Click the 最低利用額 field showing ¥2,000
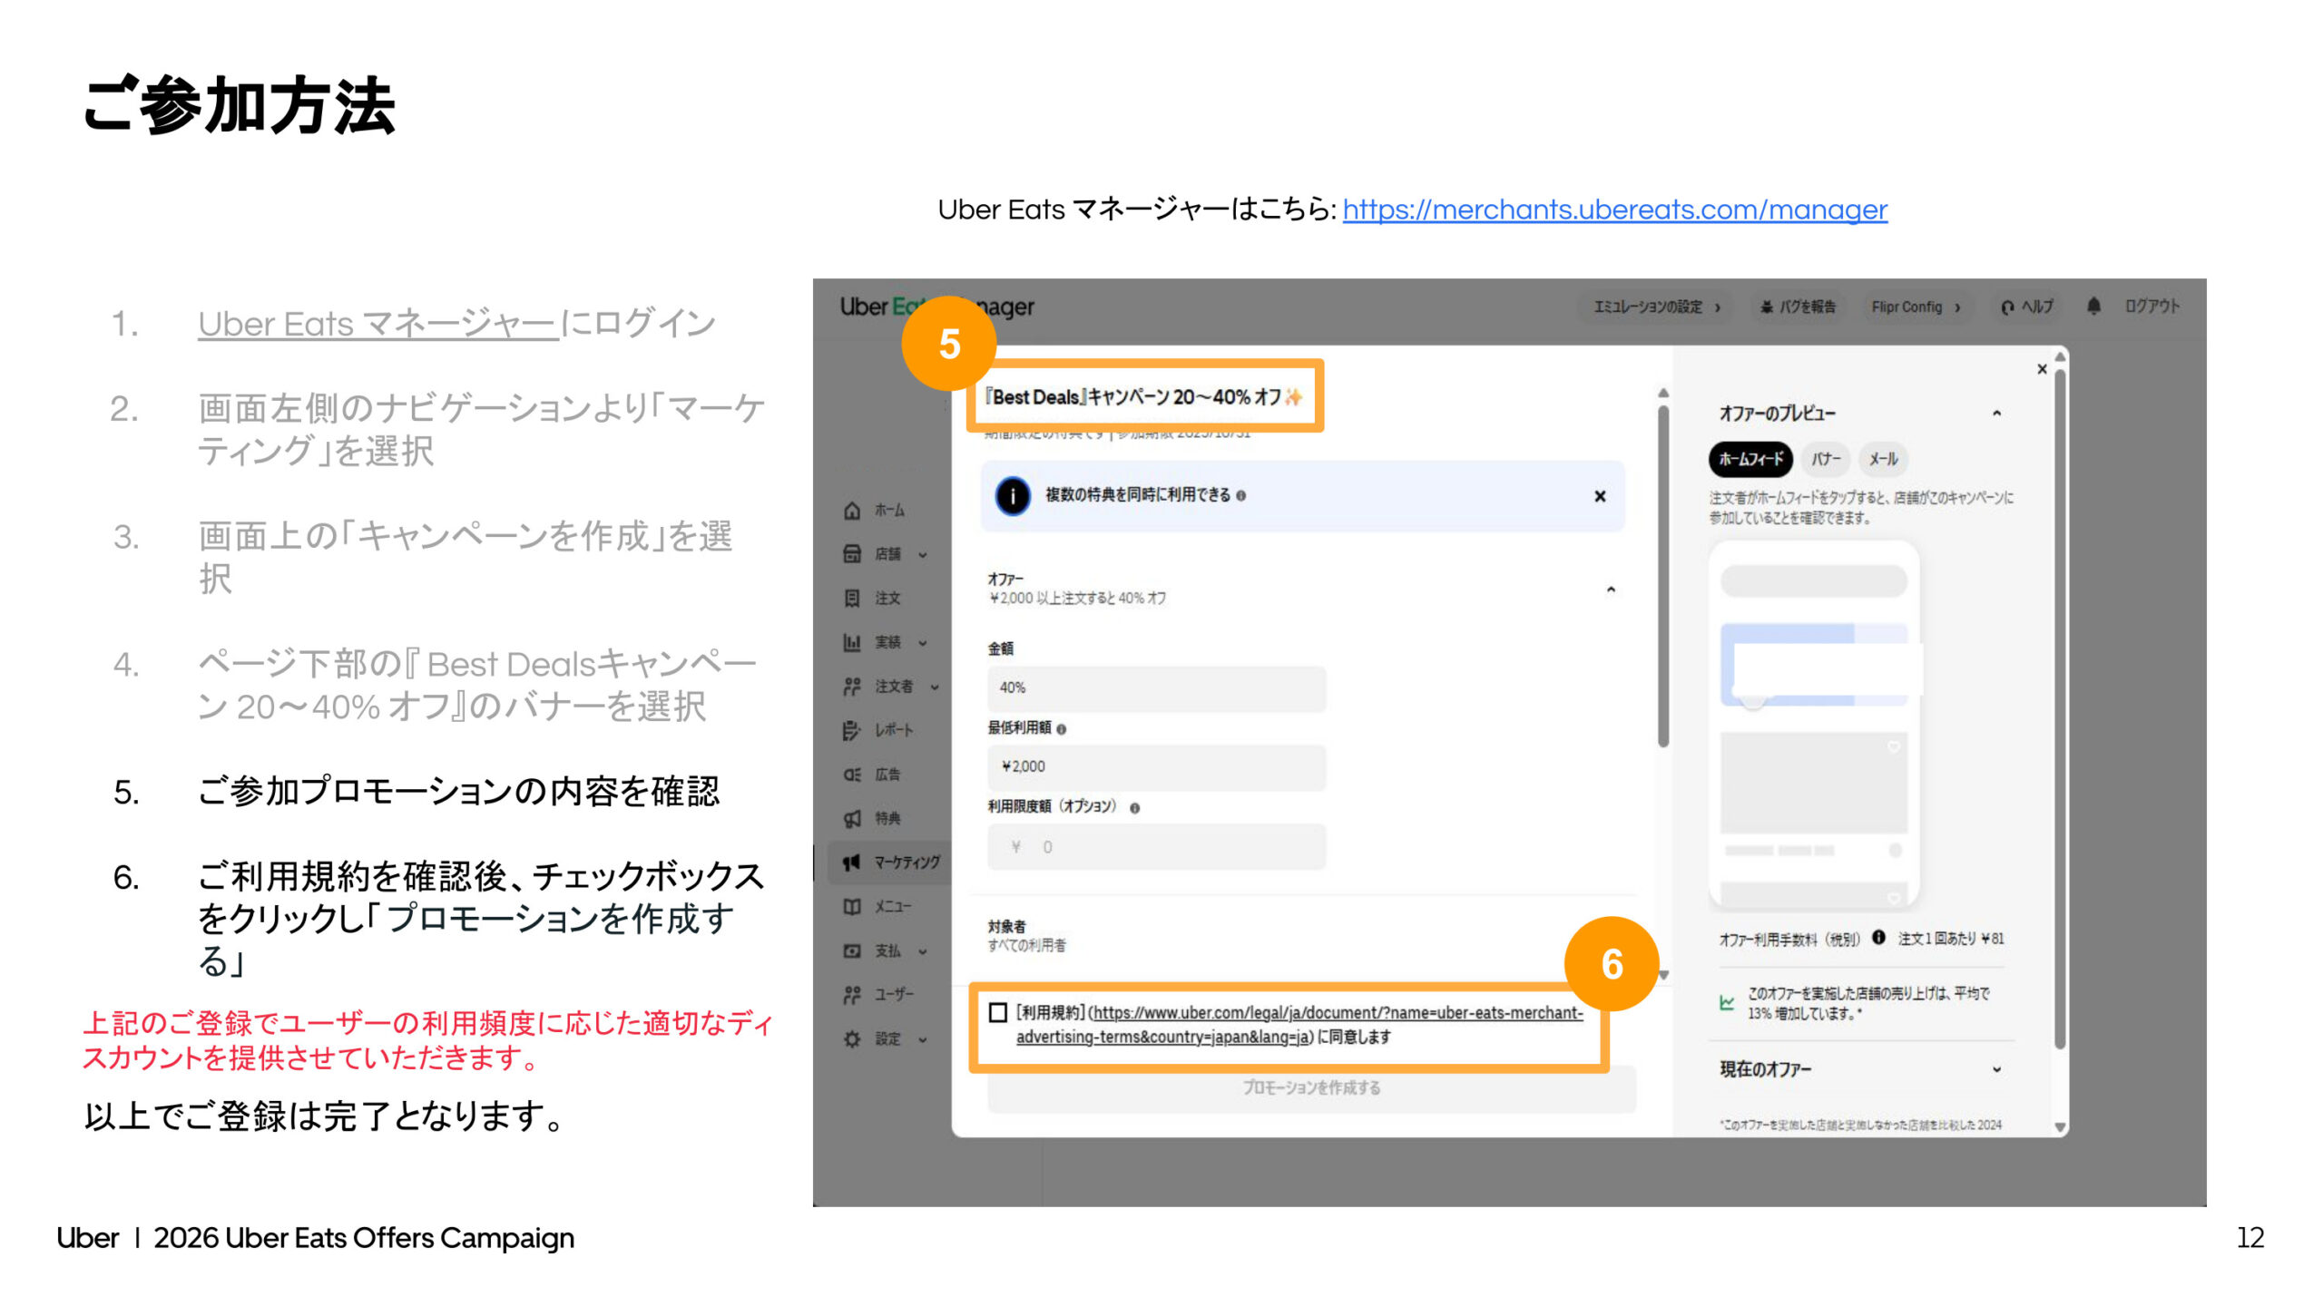 coord(1156,767)
